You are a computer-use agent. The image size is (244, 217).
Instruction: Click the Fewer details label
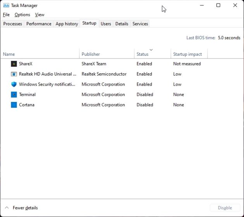coord(25,208)
